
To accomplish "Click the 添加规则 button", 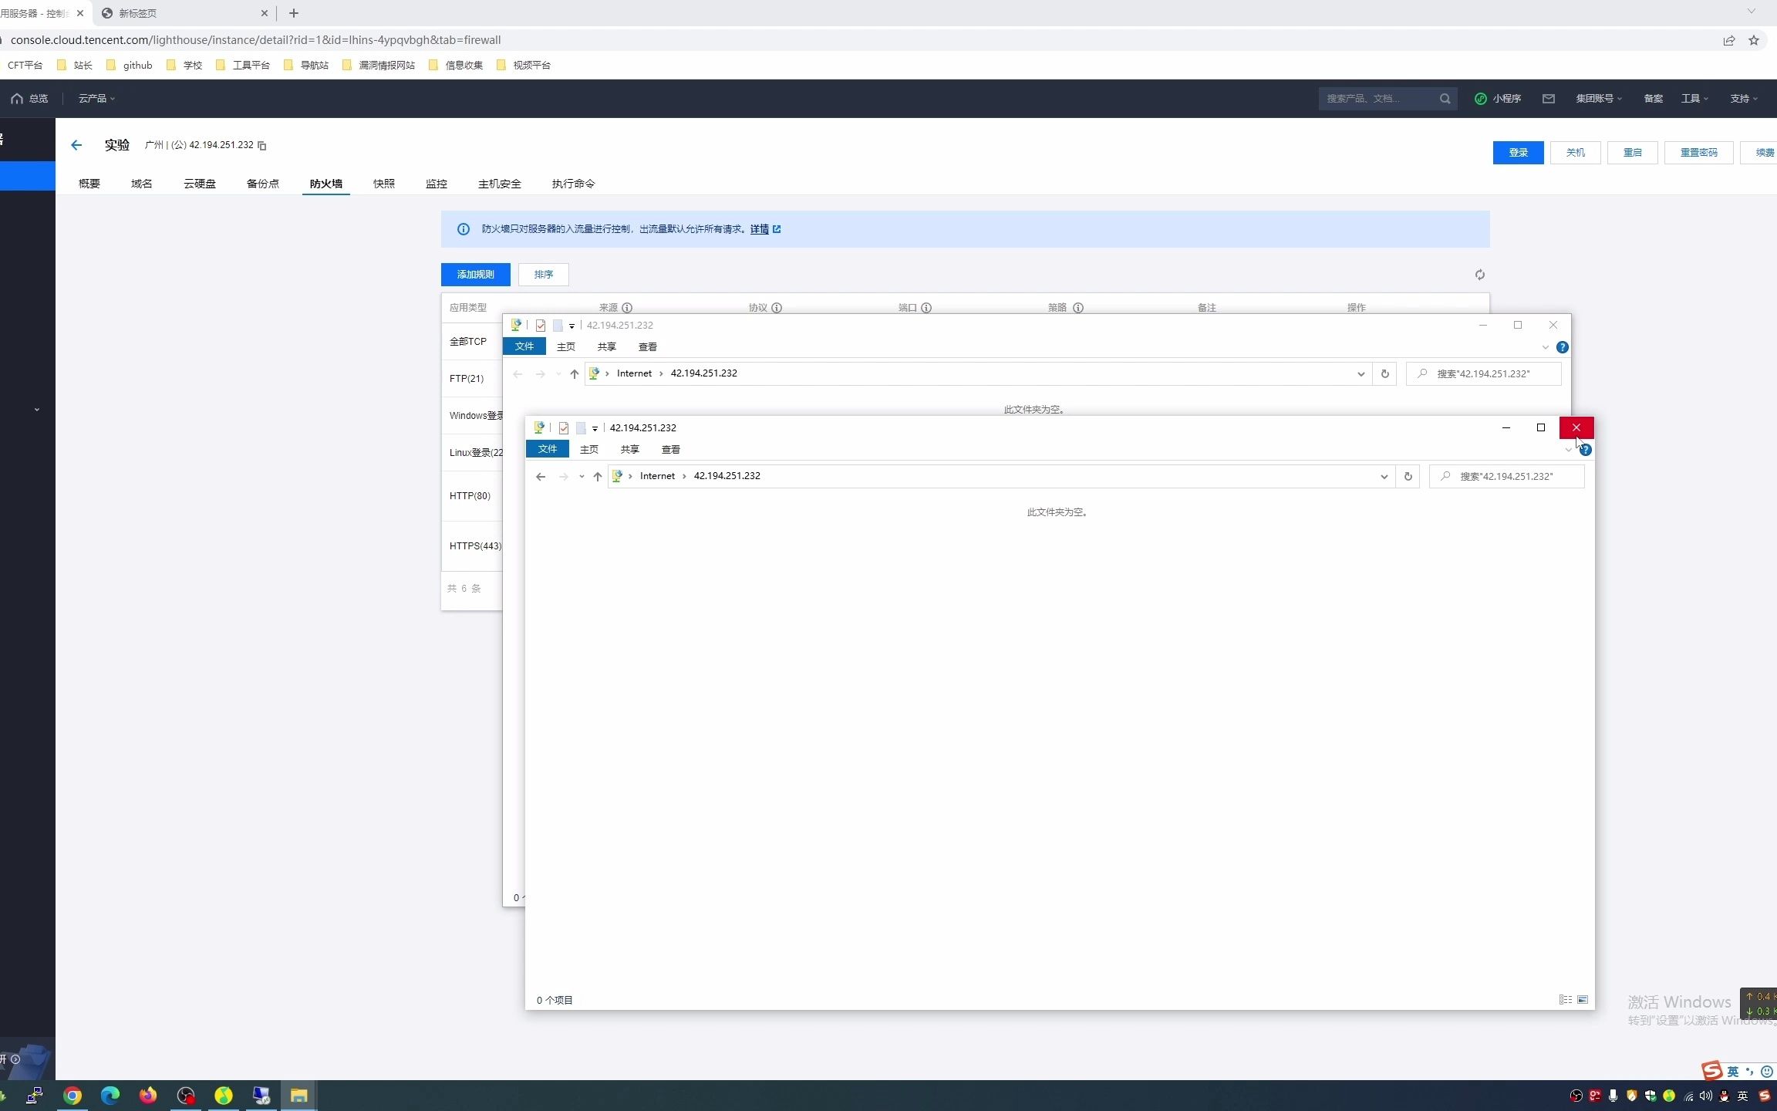I will (x=475, y=275).
